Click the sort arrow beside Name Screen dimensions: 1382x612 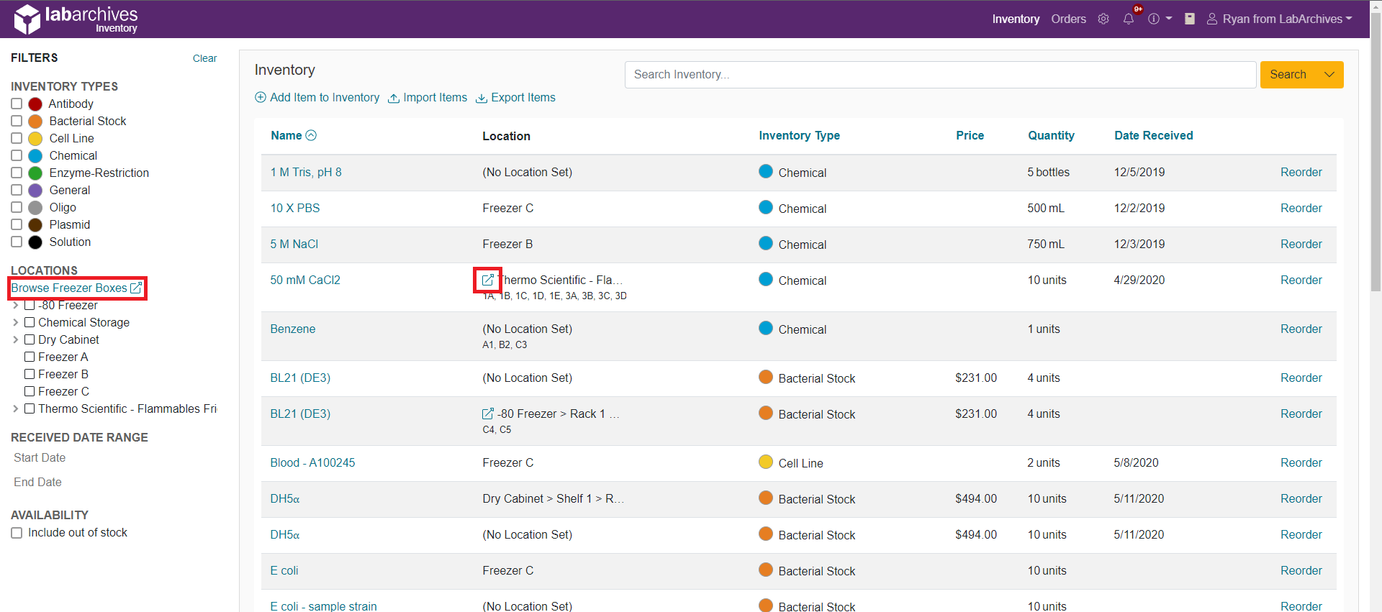311,135
